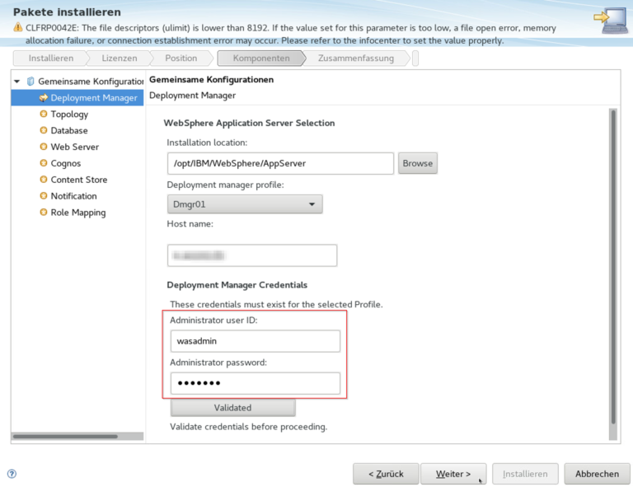Click the Browse button
The height and width of the screenshot is (487, 633).
[x=417, y=163]
